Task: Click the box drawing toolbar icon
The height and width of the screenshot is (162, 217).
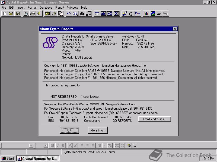Action: [166, 14]
